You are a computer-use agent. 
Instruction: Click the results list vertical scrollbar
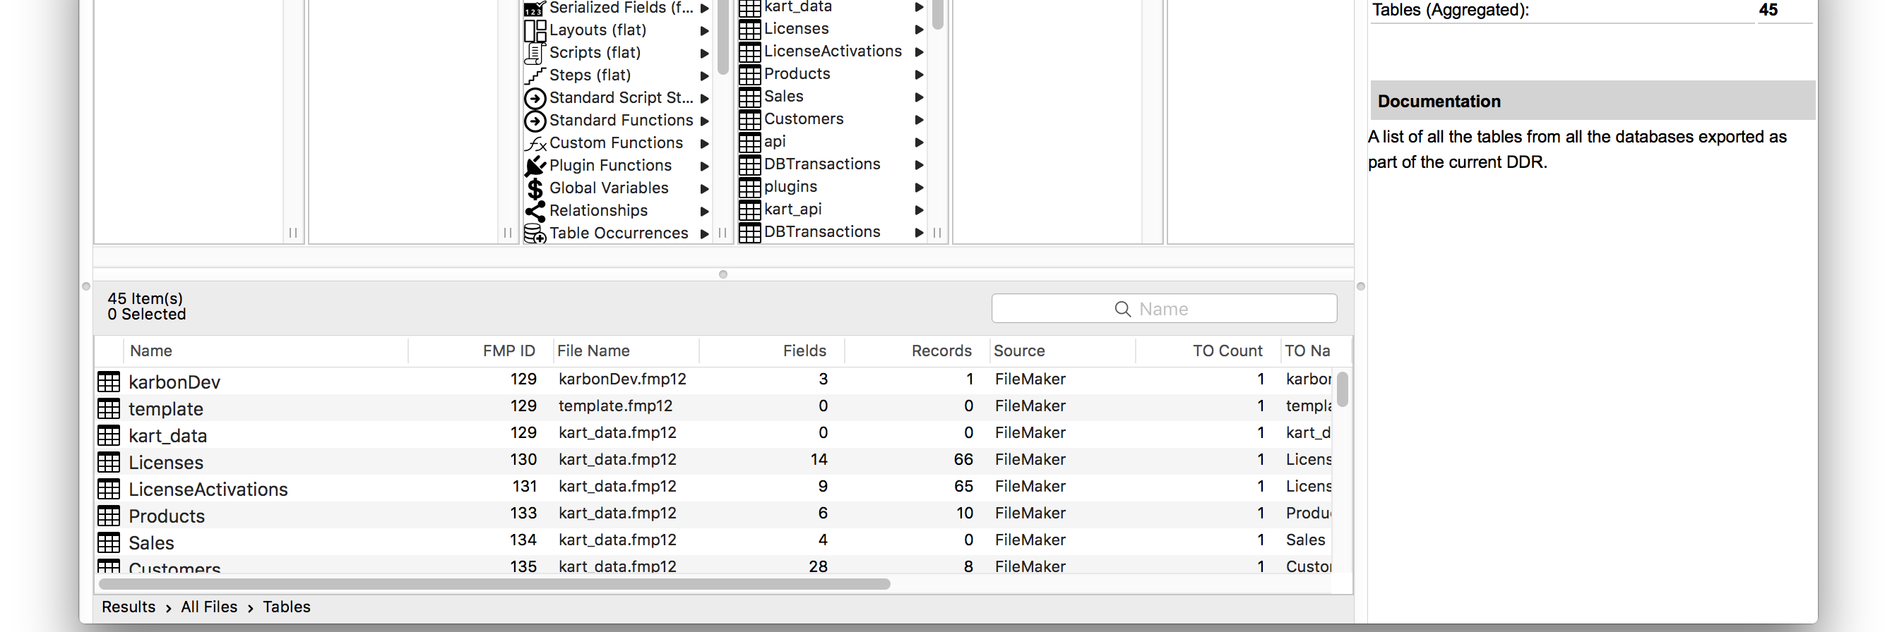(1343, 389)
